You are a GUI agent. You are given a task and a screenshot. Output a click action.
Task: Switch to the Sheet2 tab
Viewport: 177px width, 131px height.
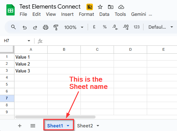pos(85,126)
